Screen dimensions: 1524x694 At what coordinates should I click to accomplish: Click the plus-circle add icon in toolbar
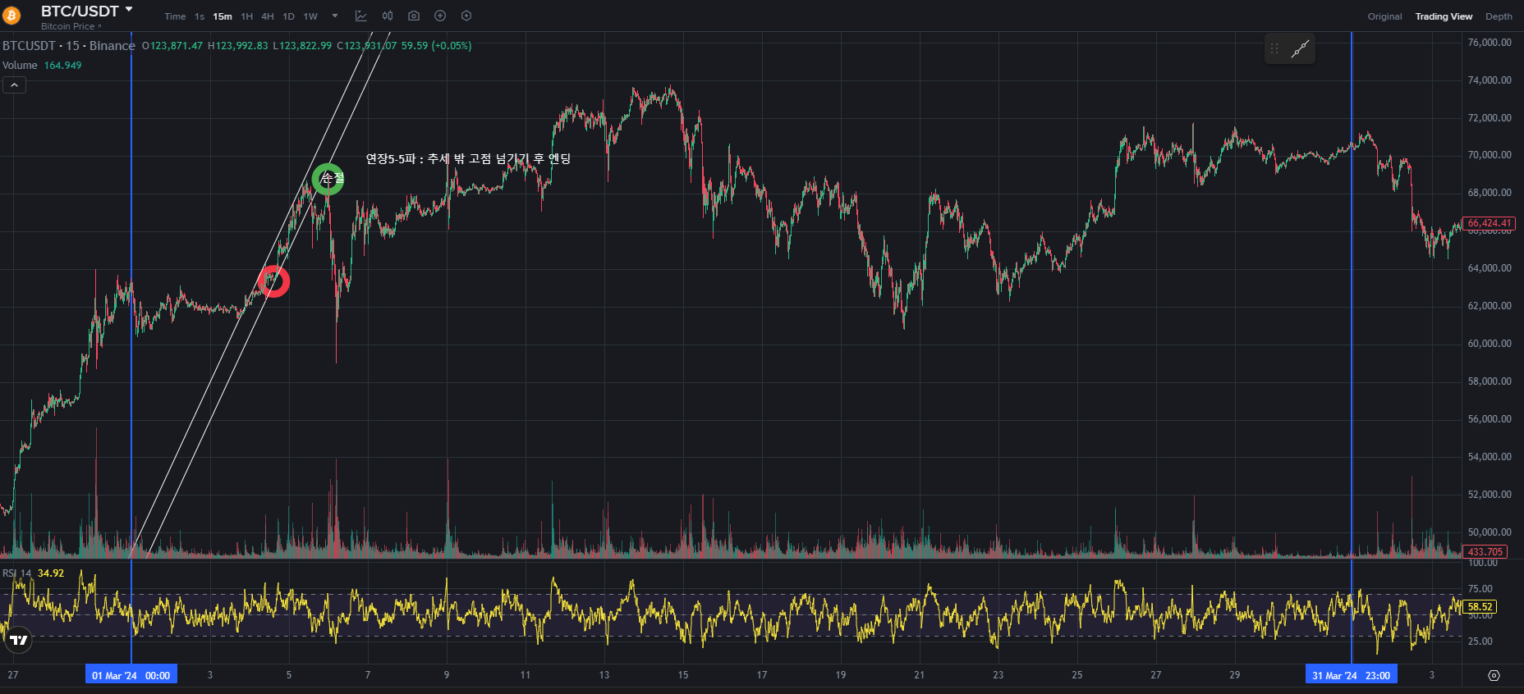click(440, 16)
